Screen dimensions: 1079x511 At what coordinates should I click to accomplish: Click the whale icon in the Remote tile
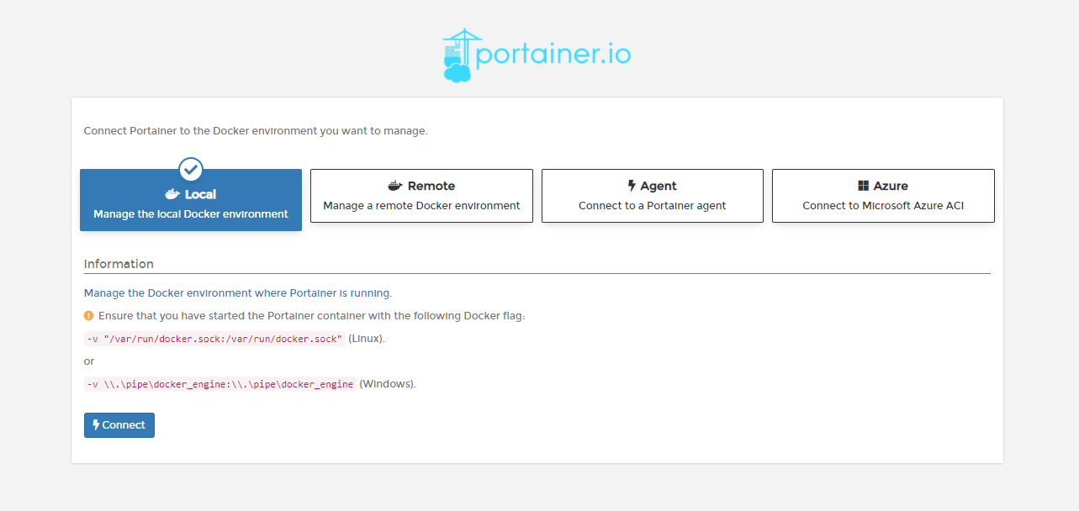(x=395, y=186)
